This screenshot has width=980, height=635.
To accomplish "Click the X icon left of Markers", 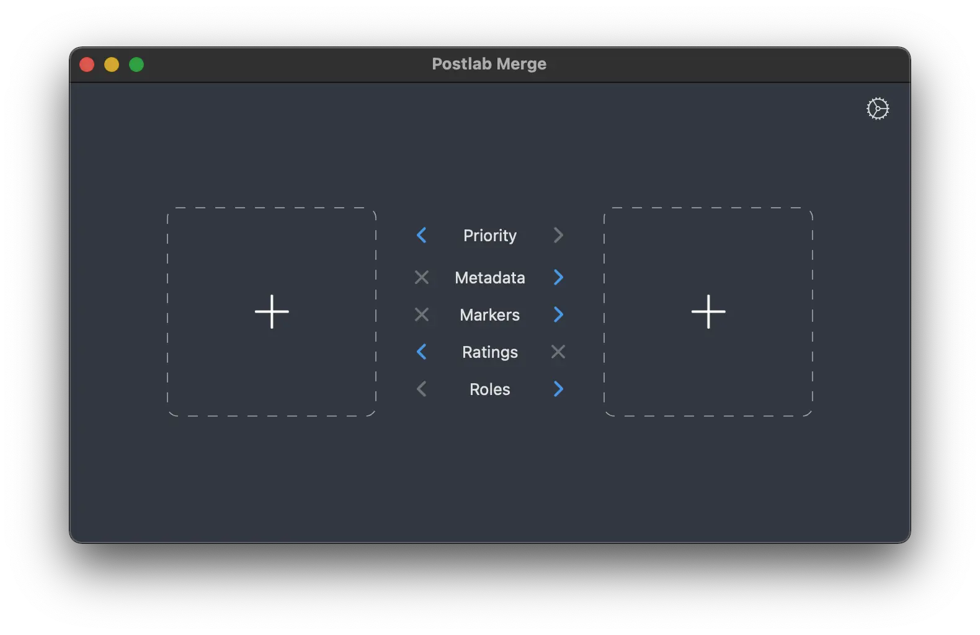I will [422, 314].
